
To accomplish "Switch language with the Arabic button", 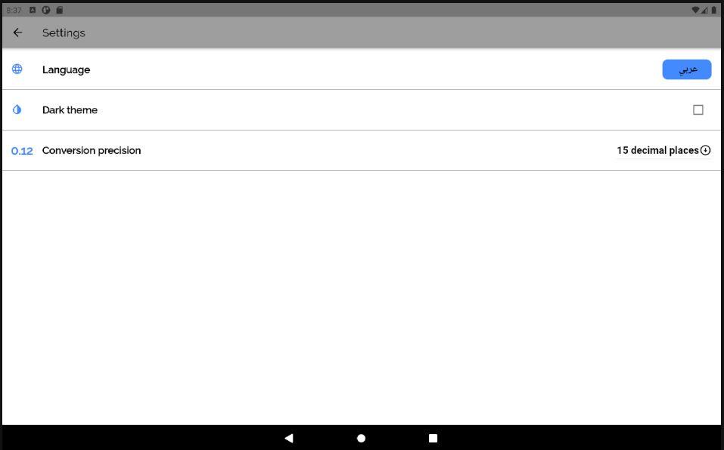I will point(687,69).
